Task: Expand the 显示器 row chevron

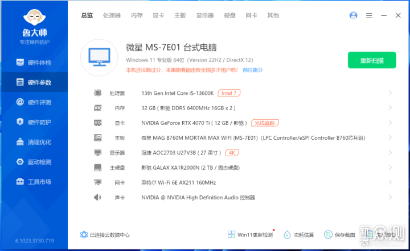Action: 390,153
